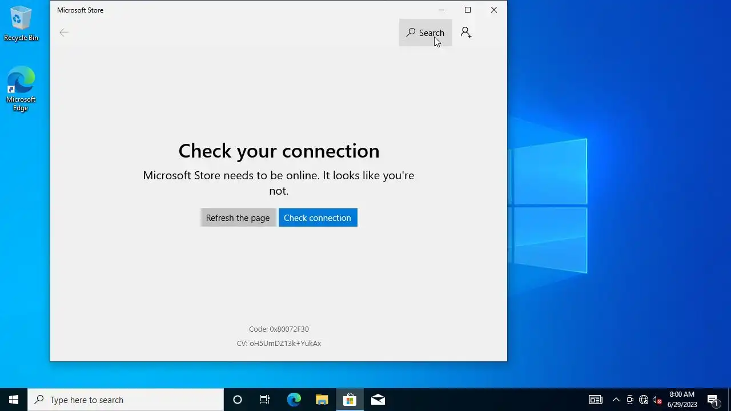Open the network status tray icon
Screen dimensions: 731x411
point(644,400)
